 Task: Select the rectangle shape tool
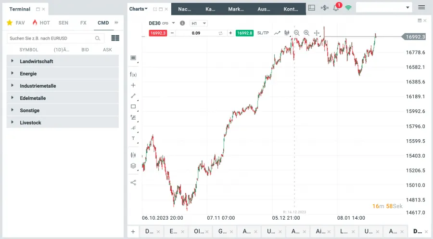pyautogui.click(x=133, y=106)
